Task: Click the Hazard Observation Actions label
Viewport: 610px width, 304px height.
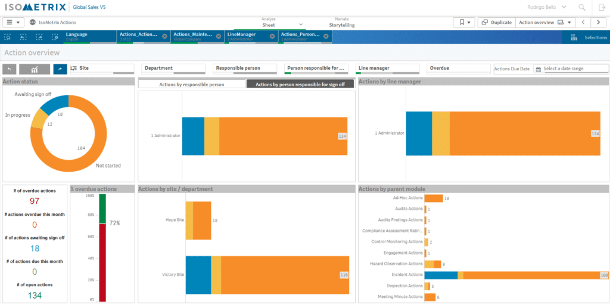Action: pyautogui.click(x=396, y=264)
